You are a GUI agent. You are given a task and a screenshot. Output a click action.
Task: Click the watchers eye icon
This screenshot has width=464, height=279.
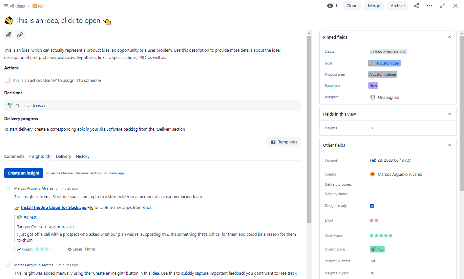coord(329,6)
